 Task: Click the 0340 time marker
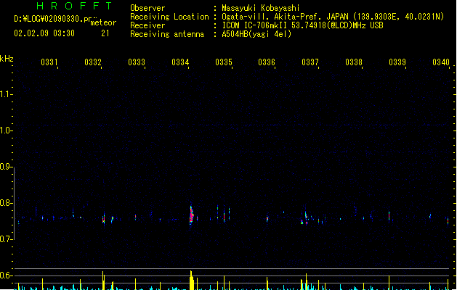coord(441,62)
